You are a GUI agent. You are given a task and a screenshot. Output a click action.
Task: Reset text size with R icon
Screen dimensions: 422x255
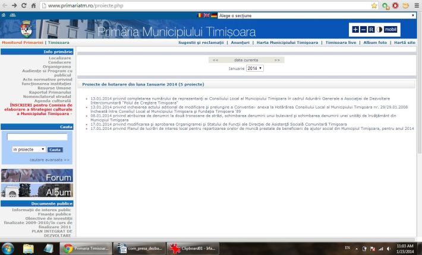(371, 30)
